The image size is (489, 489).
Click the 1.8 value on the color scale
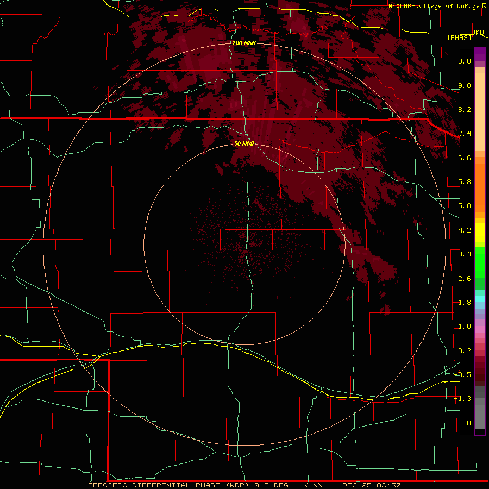point(465,303)
